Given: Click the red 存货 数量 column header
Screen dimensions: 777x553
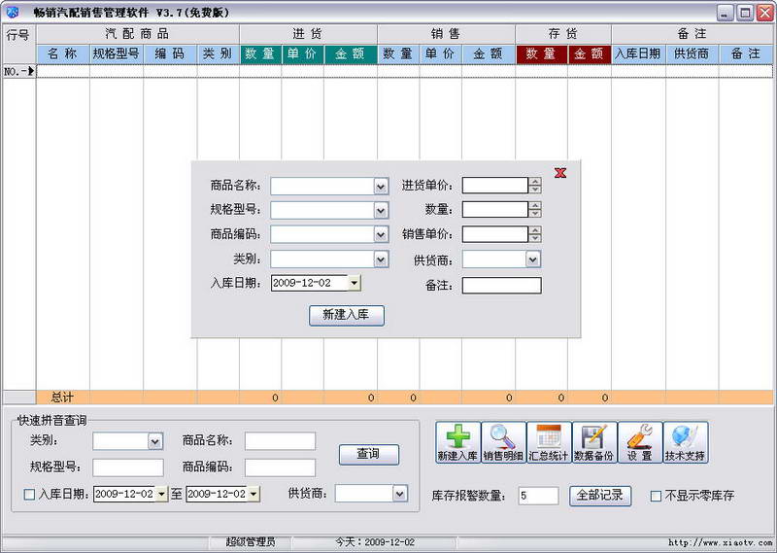Looking at the screenshot, I should pos(542,54).
